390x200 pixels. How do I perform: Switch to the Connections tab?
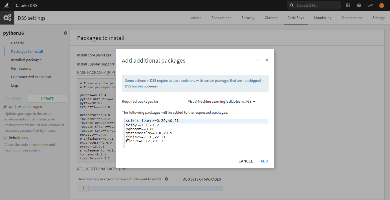221,18
